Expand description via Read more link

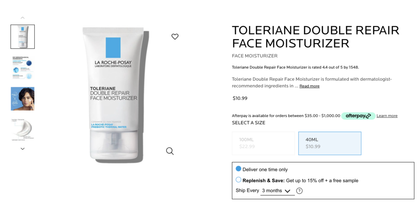tap(309, 86)
